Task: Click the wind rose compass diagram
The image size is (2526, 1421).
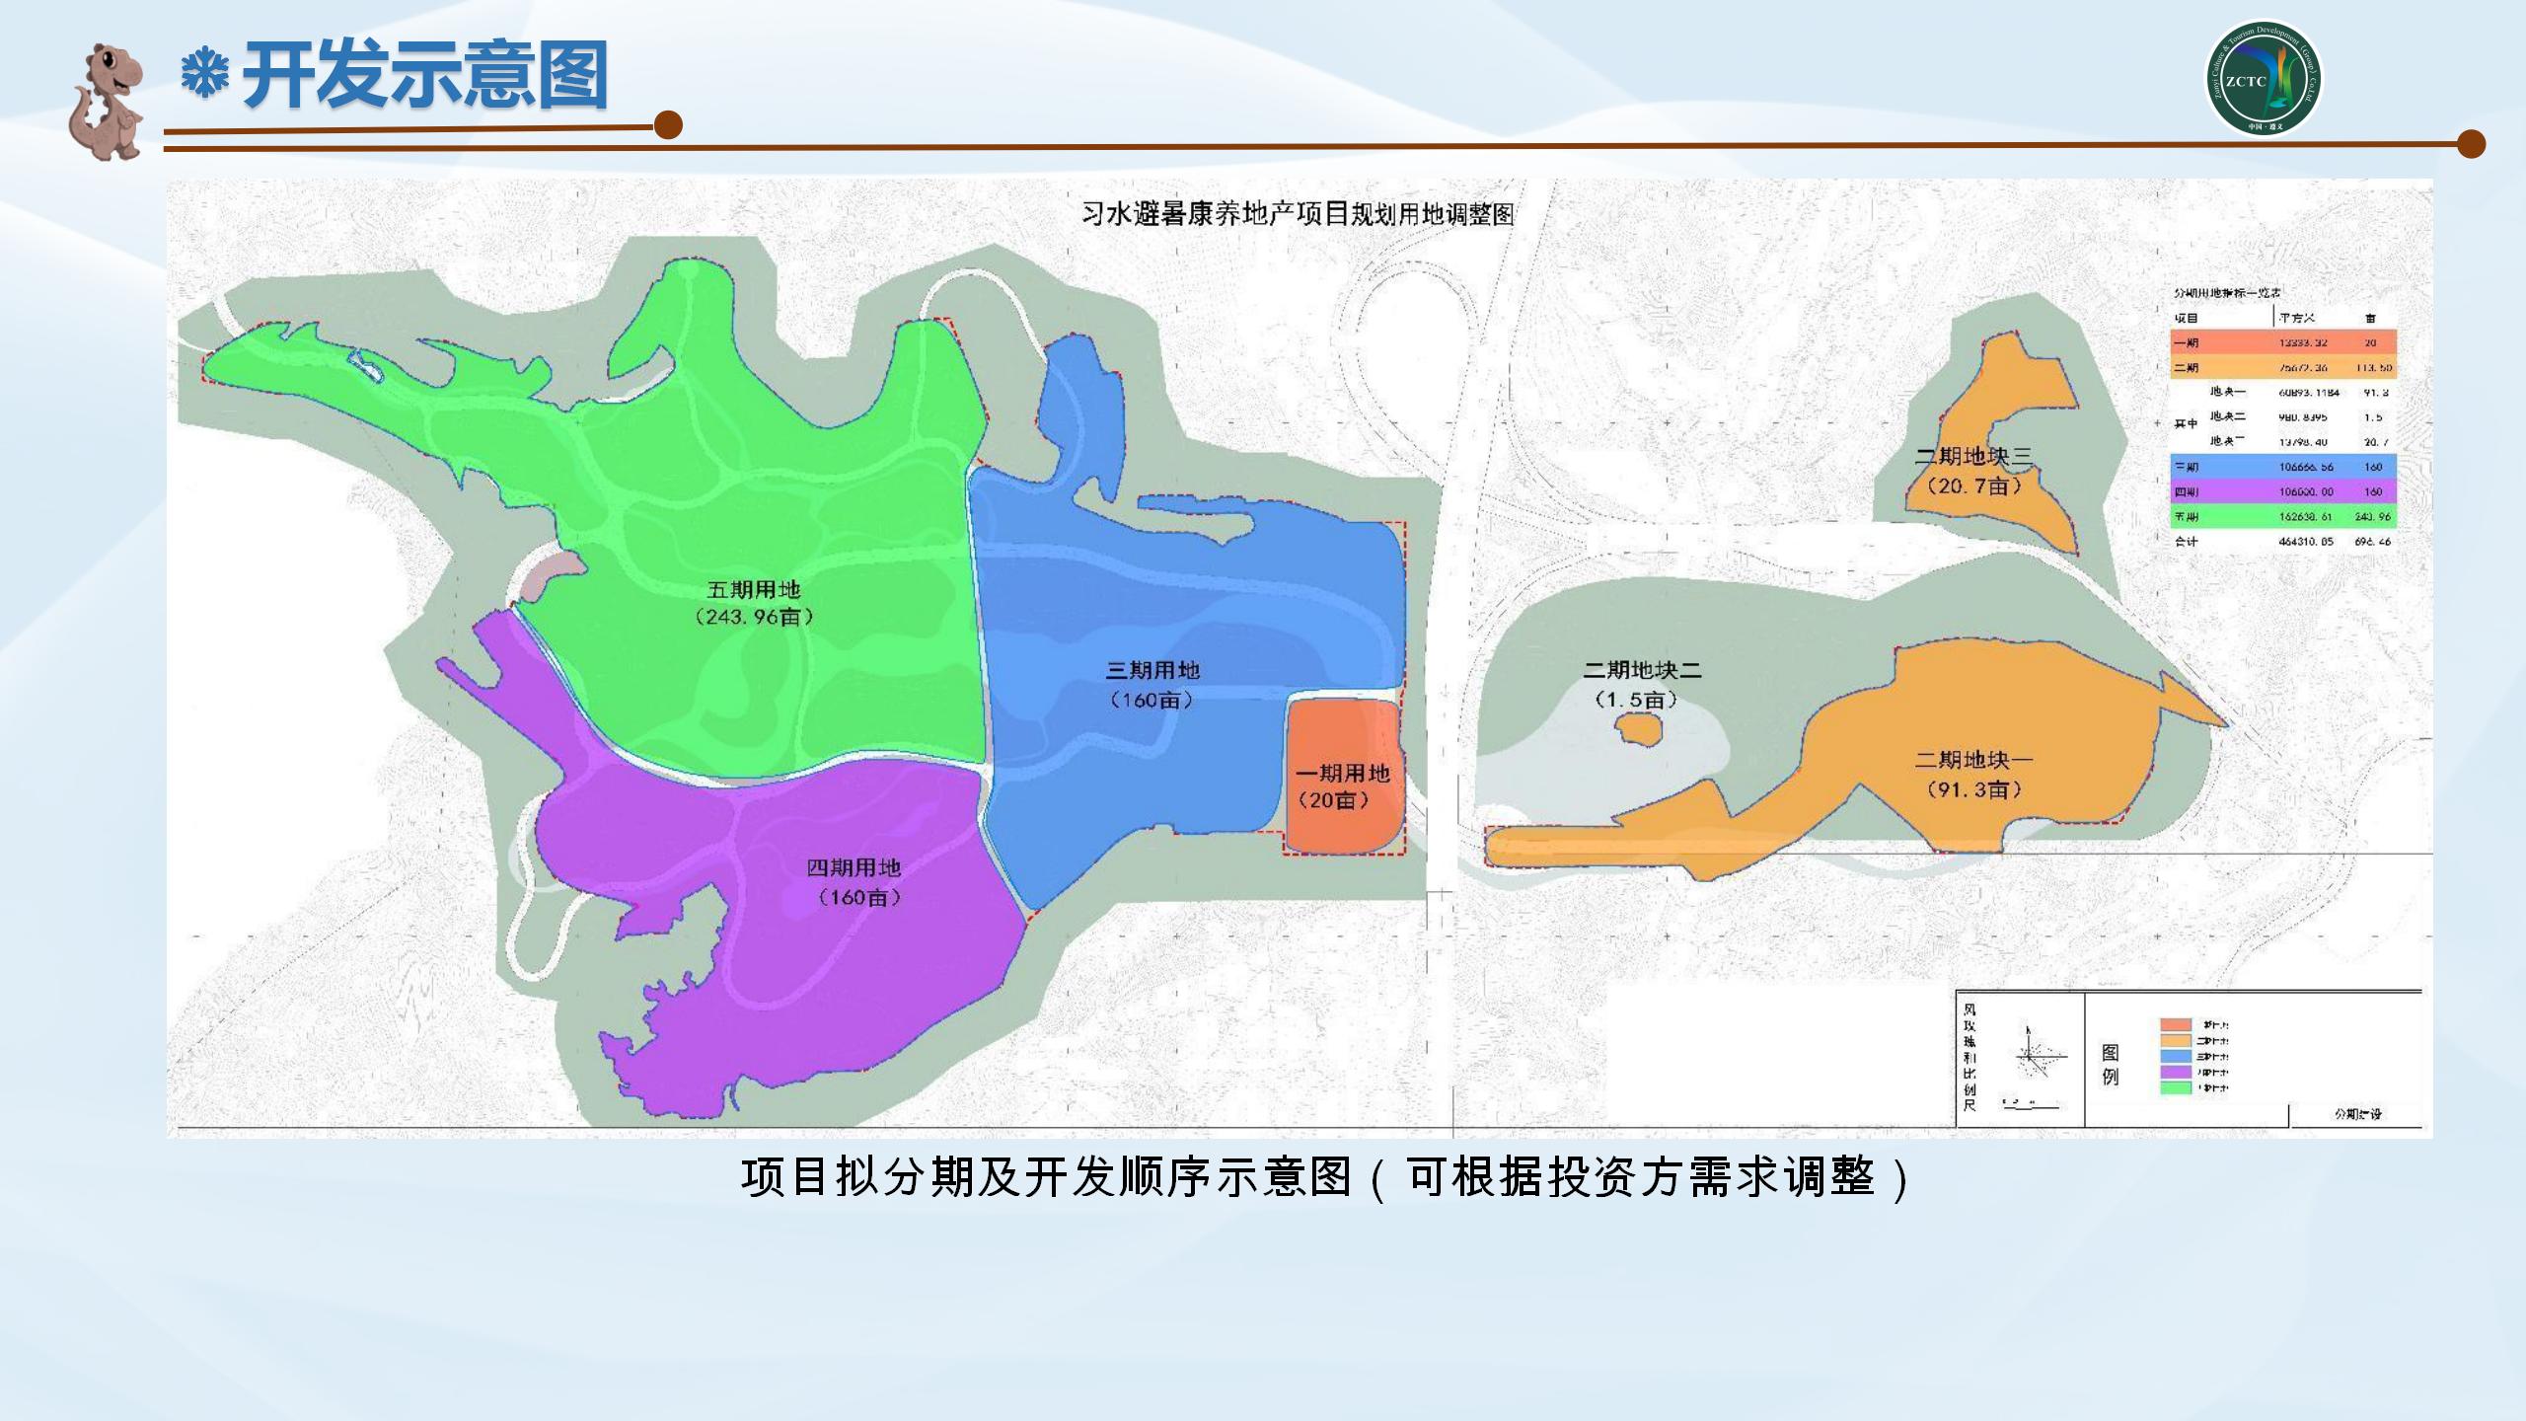Action: pos(2035,1056)
